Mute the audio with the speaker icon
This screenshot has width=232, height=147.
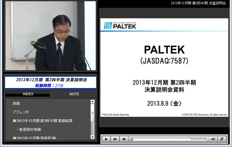[x=213, y=139]
